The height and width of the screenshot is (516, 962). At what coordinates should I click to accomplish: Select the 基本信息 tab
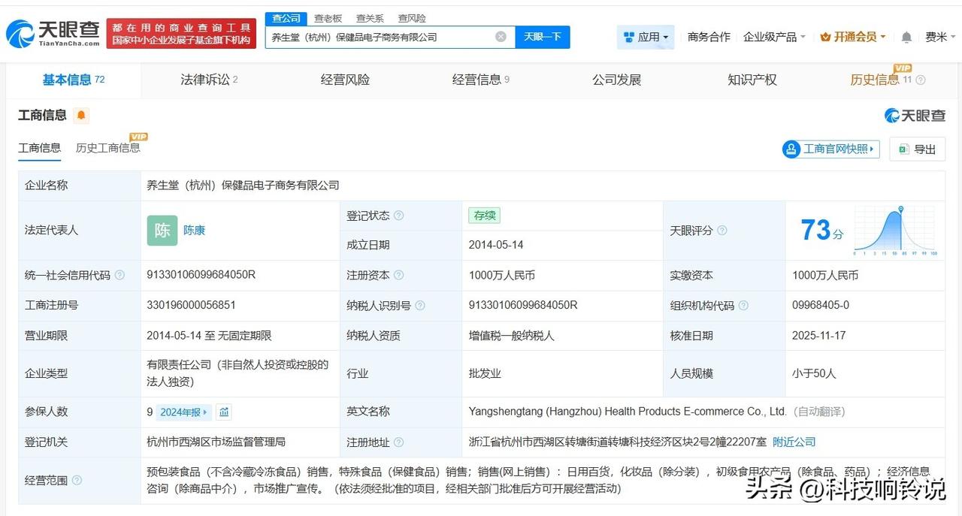(73, 80)
